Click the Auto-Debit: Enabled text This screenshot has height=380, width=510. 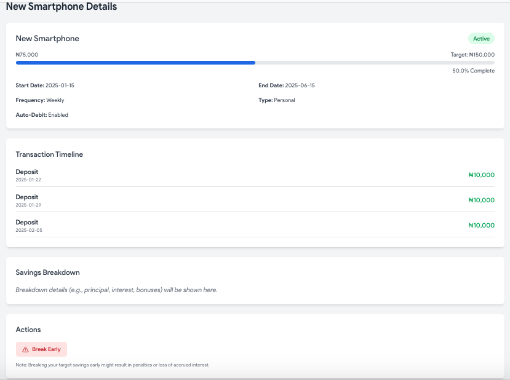pos(42,115)
